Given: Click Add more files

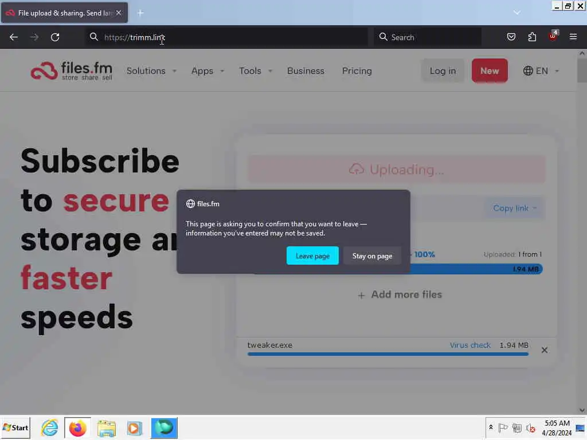Looking at the screenshot, I should coord(406,295).
